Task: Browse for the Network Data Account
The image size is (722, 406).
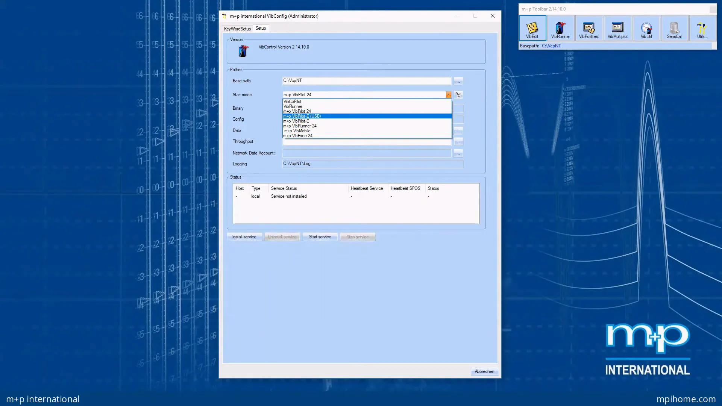Action: click(x=458, y=153)
